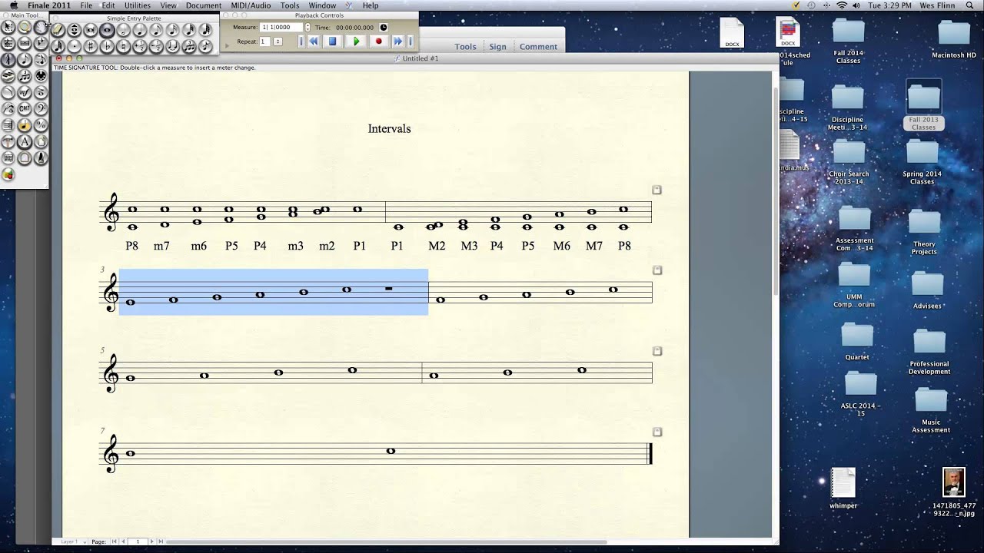Viewport: 984px width, 553px height.
Task: Toggle the grace note button
Action: coord(206,46)
